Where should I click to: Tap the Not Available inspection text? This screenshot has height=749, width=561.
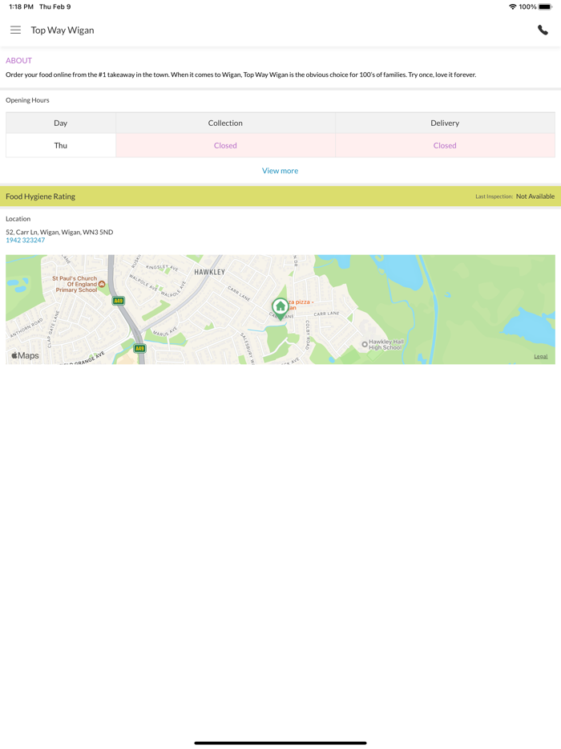pos(535,196)
